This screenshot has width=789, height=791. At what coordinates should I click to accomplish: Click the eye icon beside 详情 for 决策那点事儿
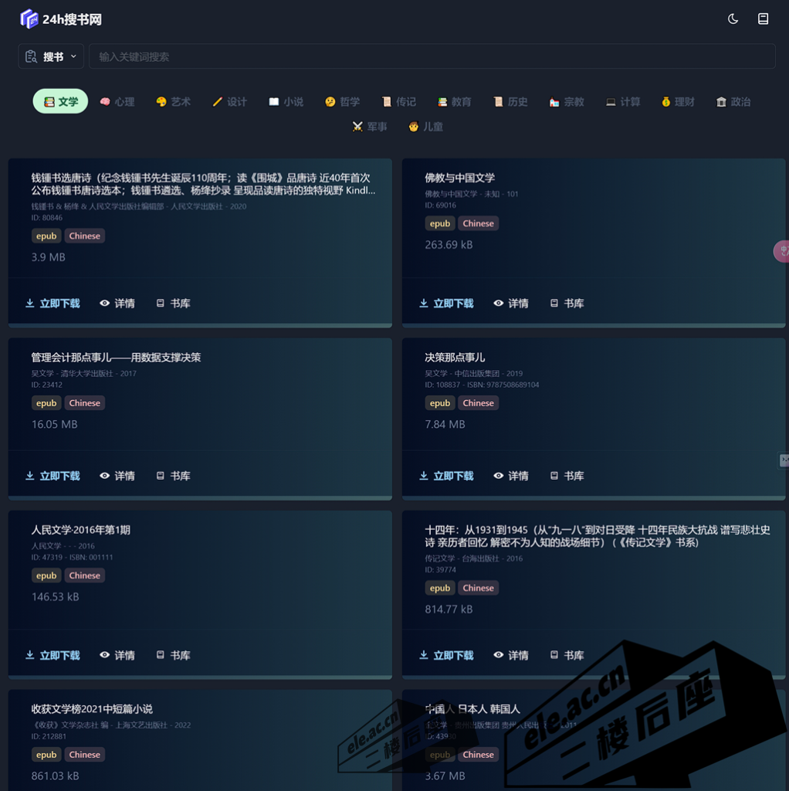498,475
